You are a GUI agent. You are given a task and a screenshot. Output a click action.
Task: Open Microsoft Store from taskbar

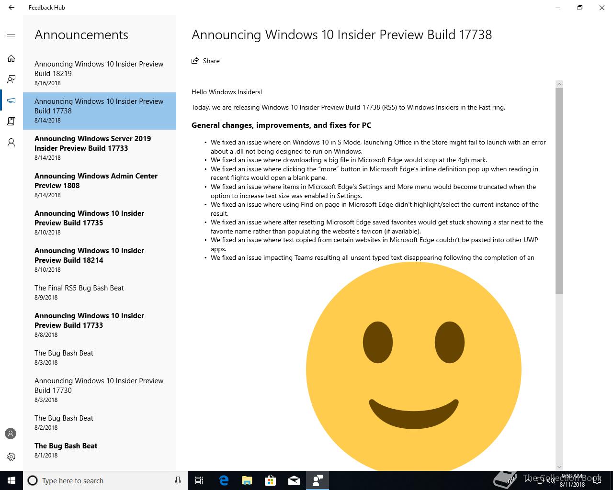[x=270, y=480]
